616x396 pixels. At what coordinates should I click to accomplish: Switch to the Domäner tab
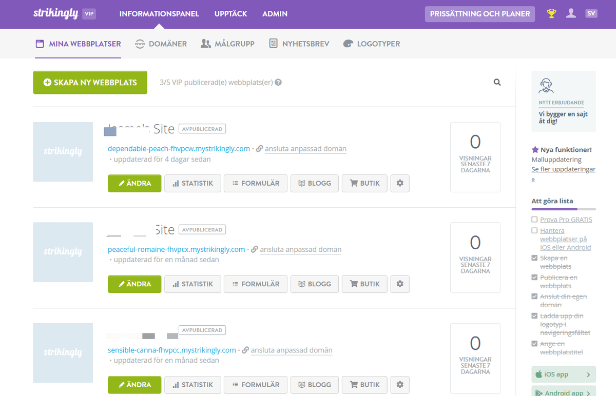click(x=161, y=44)
